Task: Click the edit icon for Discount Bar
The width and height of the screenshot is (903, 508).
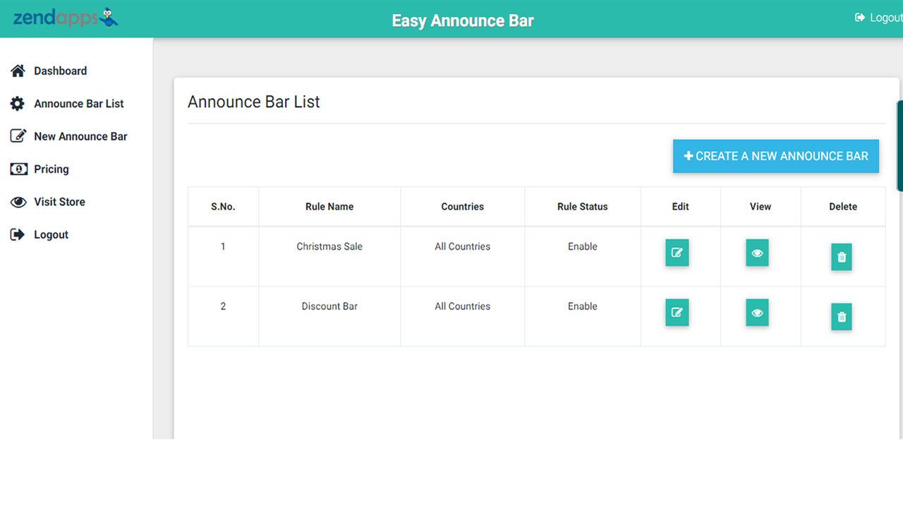Action: point(677,313)
